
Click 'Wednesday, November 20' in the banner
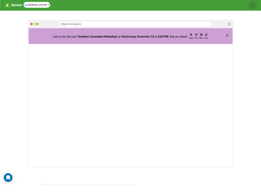coord(138,36)
